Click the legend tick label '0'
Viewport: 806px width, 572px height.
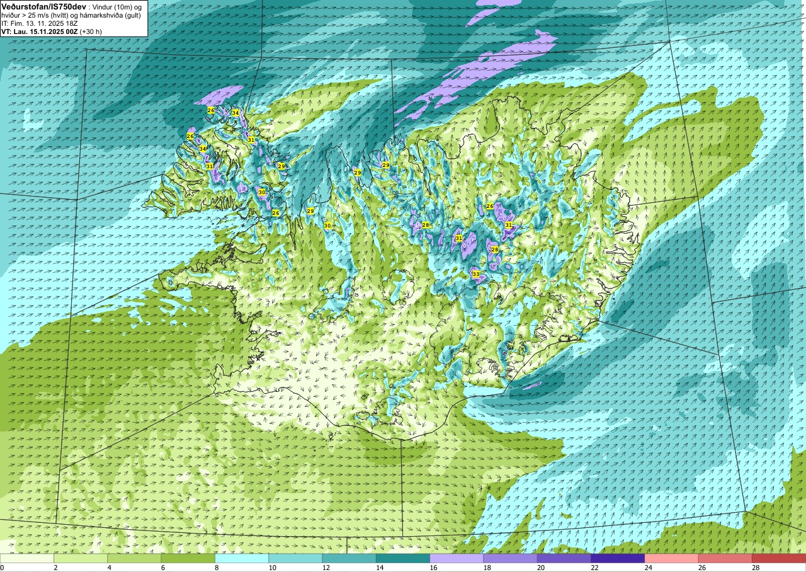pos(3,568)
